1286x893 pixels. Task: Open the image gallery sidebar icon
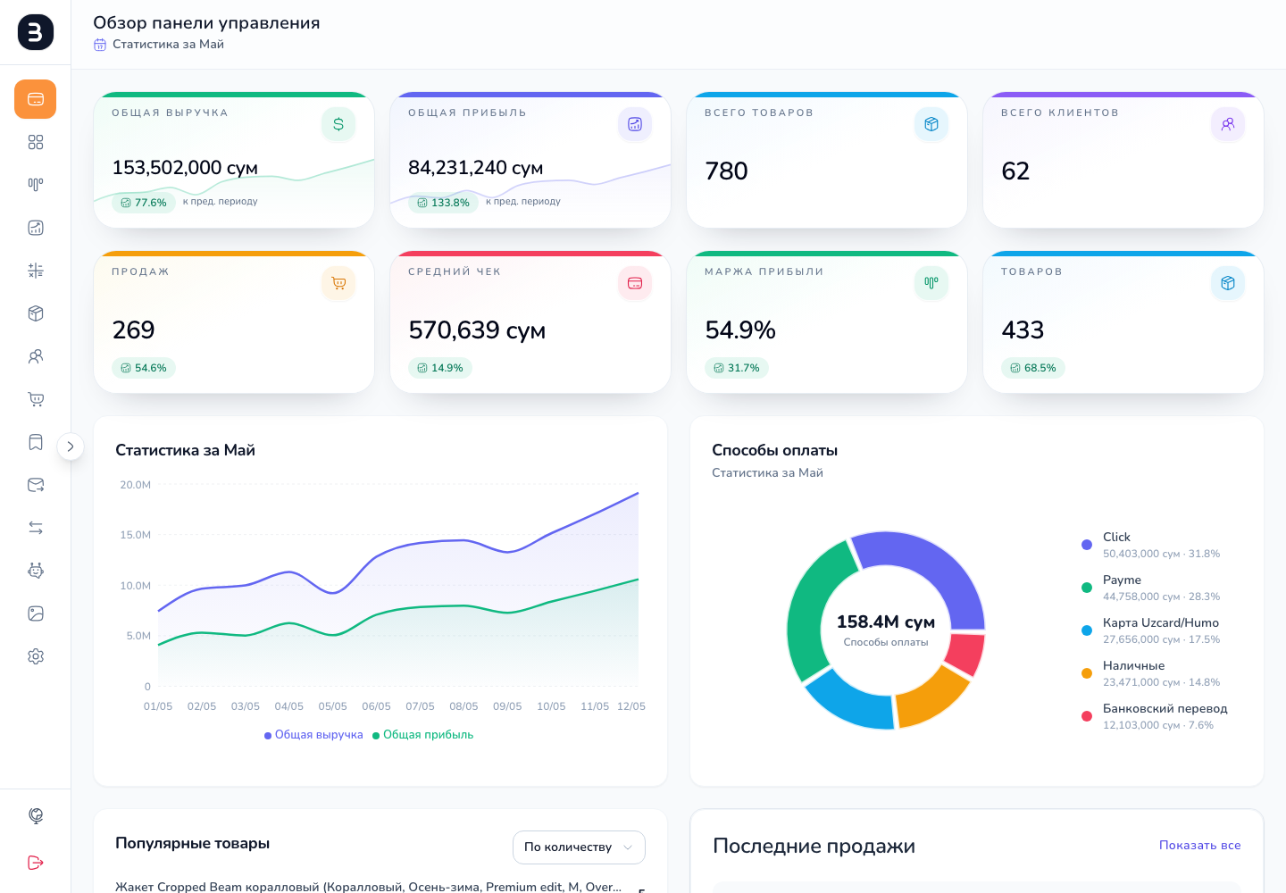[36, 613]
